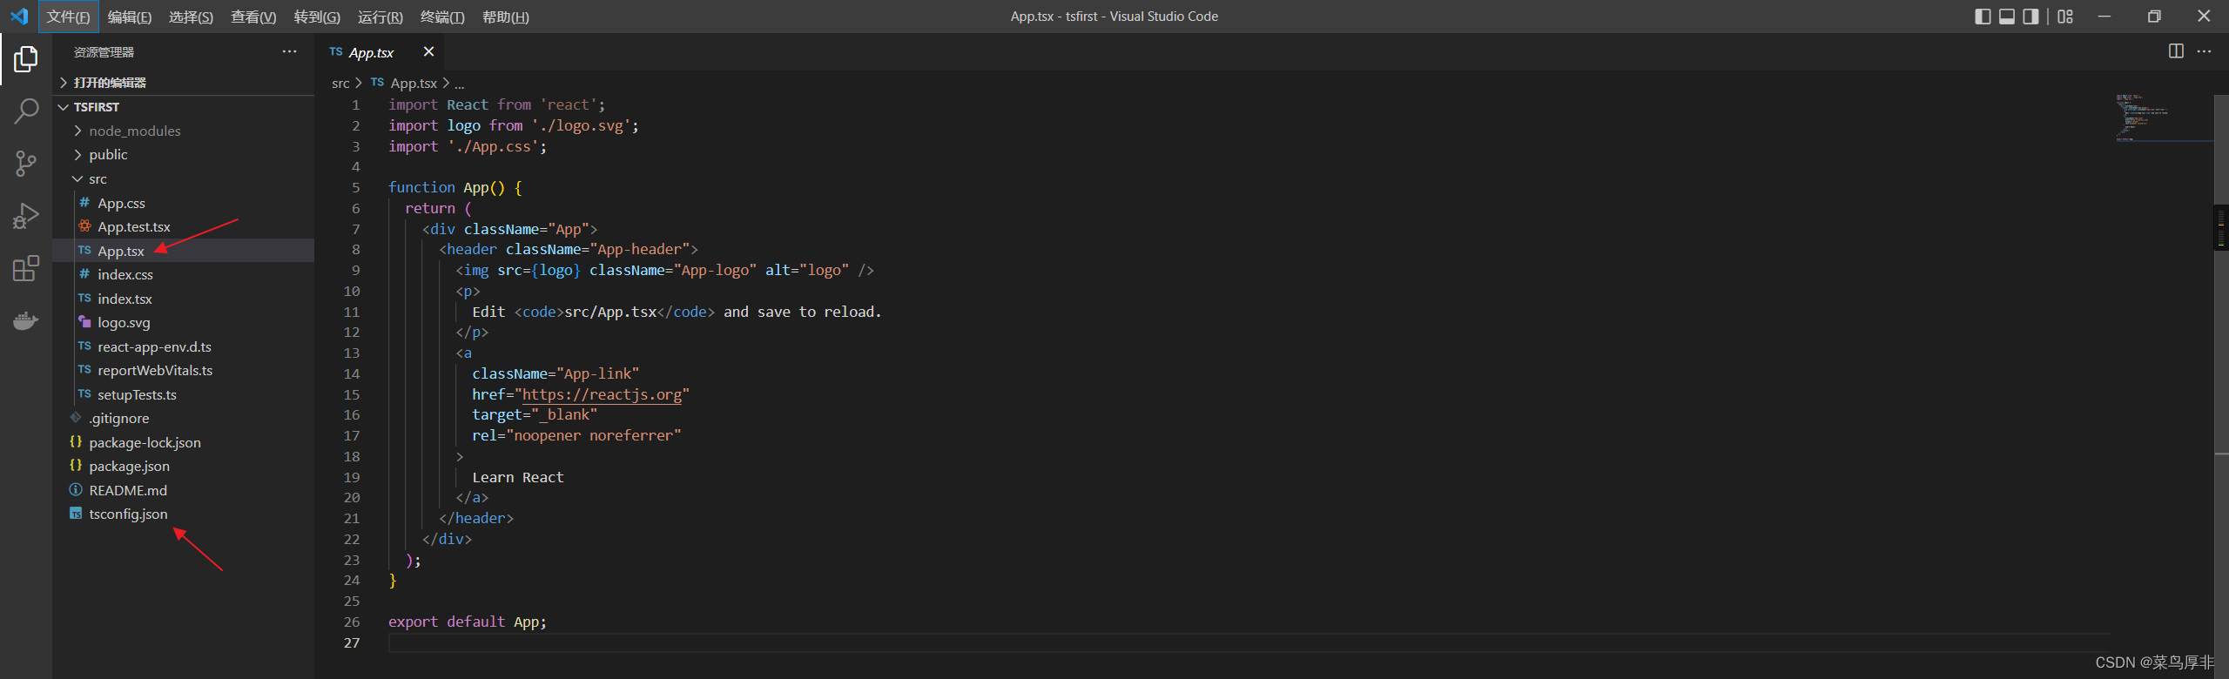Open the customize layout icon

pos(2065,17)
